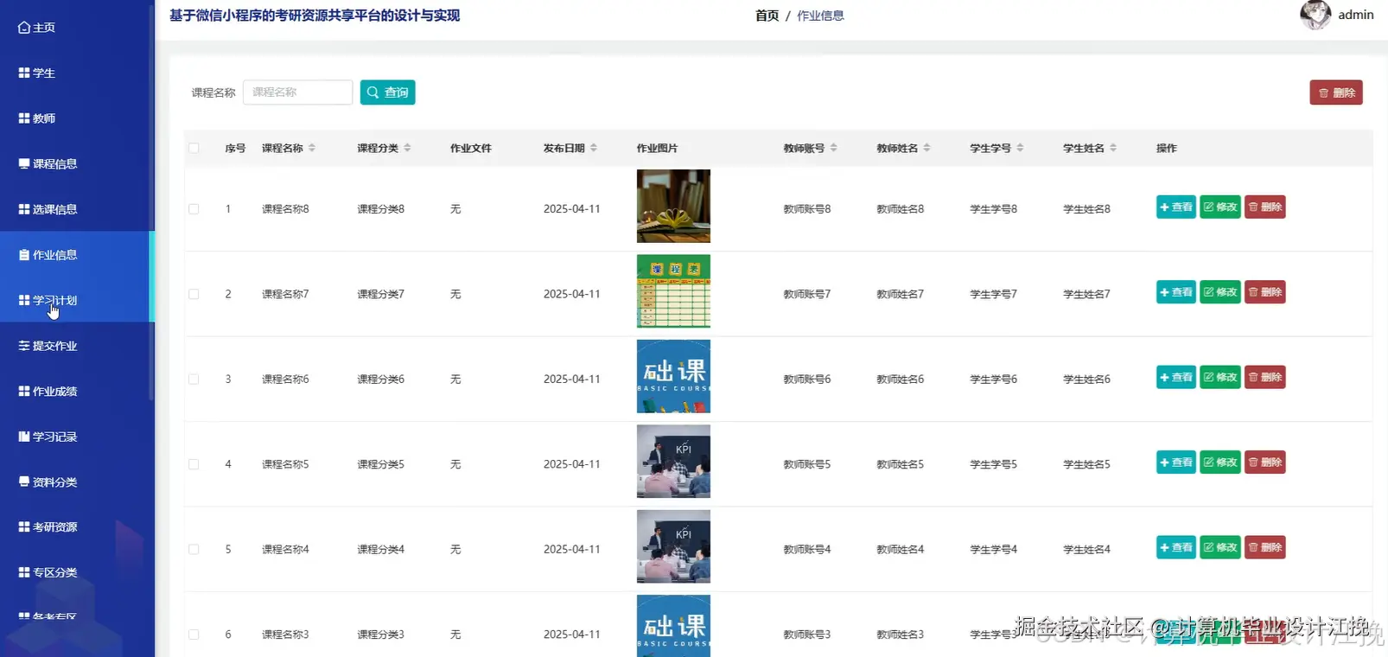Click 教师账号6 cell text
Screen dimensions: 1388x657
tap(806, 380)
